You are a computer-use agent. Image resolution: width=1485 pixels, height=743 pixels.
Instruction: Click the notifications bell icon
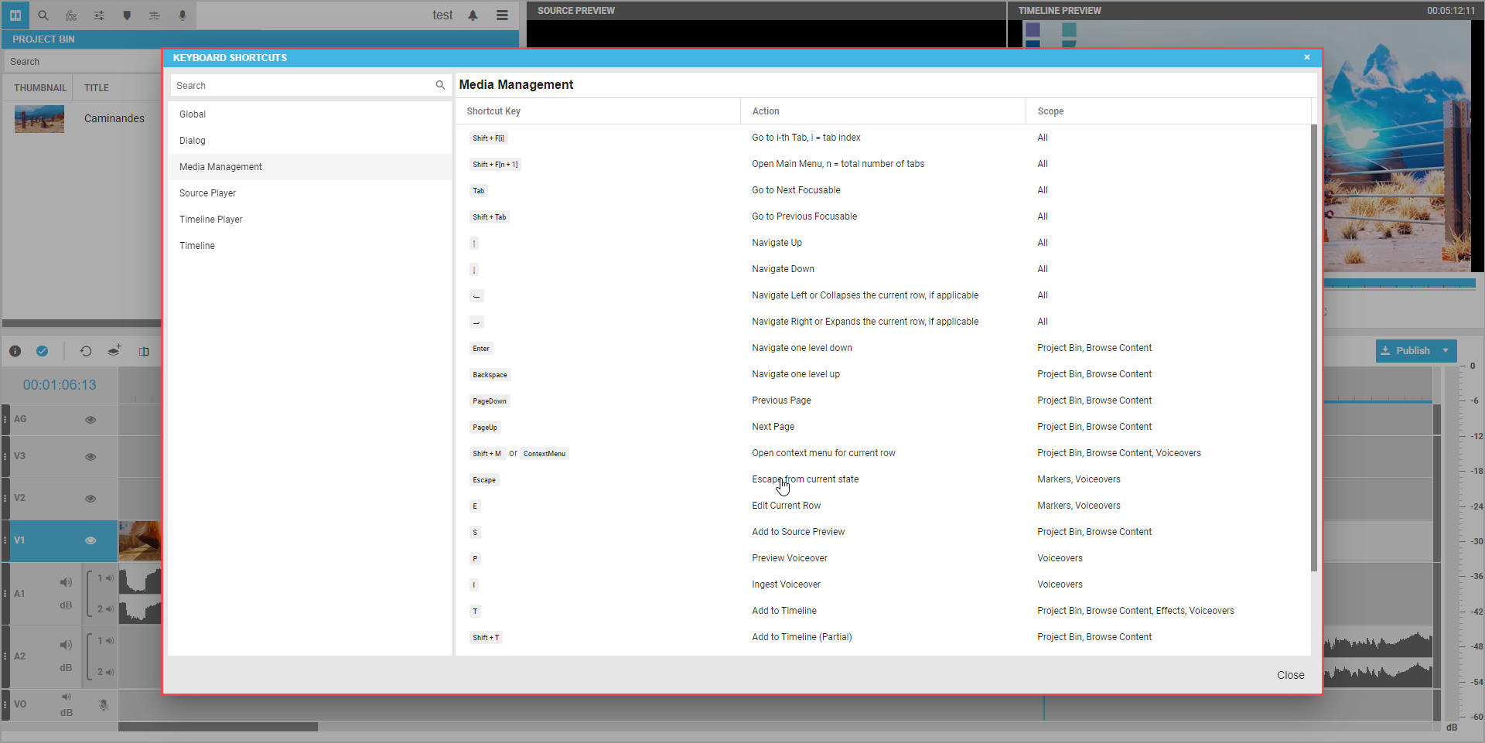(473, 15)
